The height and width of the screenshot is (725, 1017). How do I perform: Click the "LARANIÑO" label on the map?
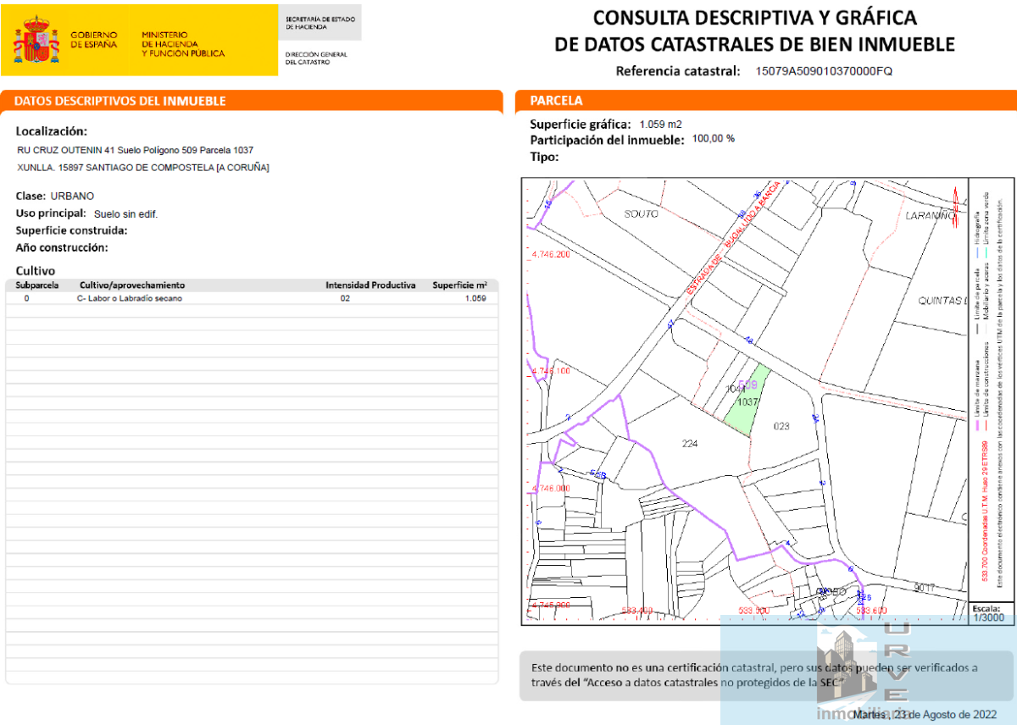click(x=932, y=216)
